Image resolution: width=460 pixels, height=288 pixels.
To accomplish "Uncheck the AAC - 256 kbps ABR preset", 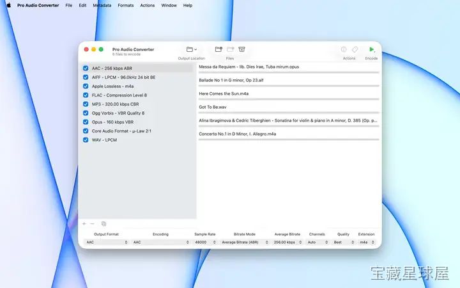I will (86, 68).
